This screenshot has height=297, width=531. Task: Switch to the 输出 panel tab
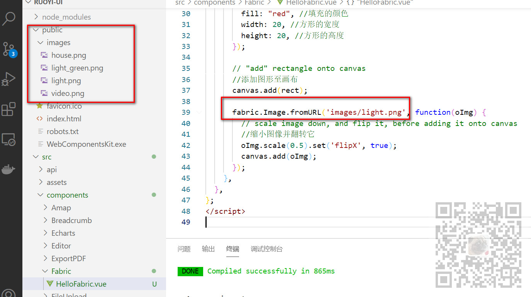(208, 249)
